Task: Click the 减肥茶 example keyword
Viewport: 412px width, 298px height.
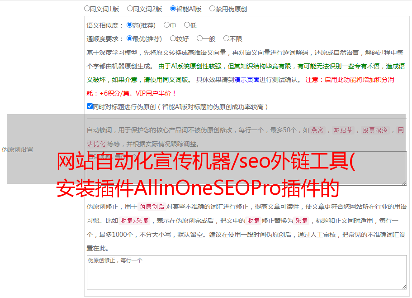Action: (343, 130)
